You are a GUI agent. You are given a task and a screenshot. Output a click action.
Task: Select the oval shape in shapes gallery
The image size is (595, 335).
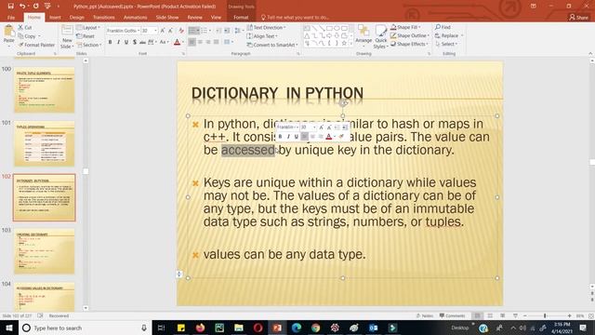click(337, 29)
